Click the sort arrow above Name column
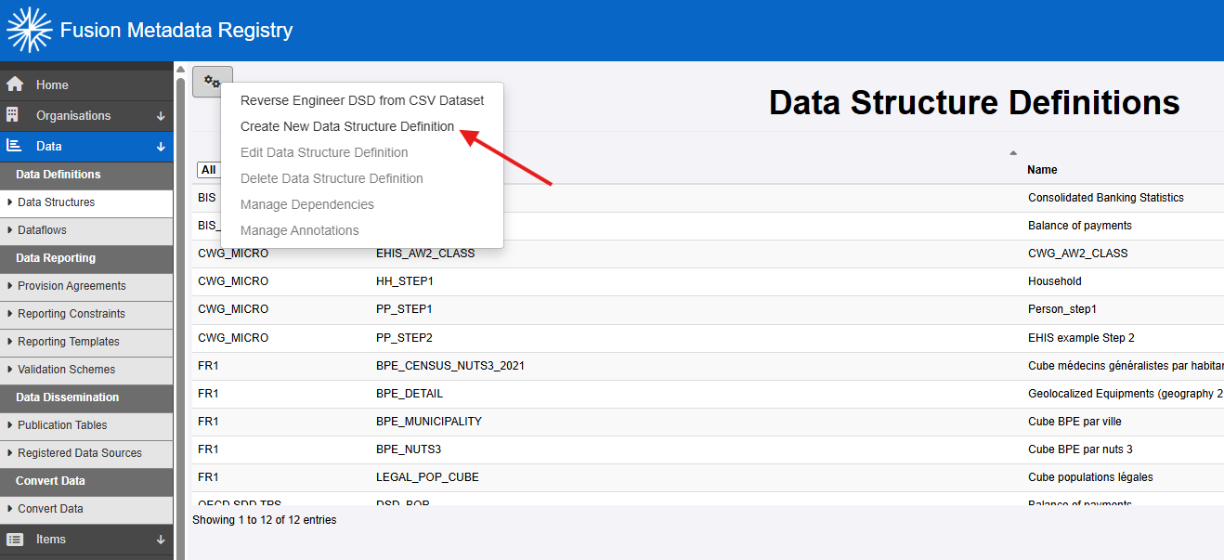1224x560 pixels. tap(1013, 152)
